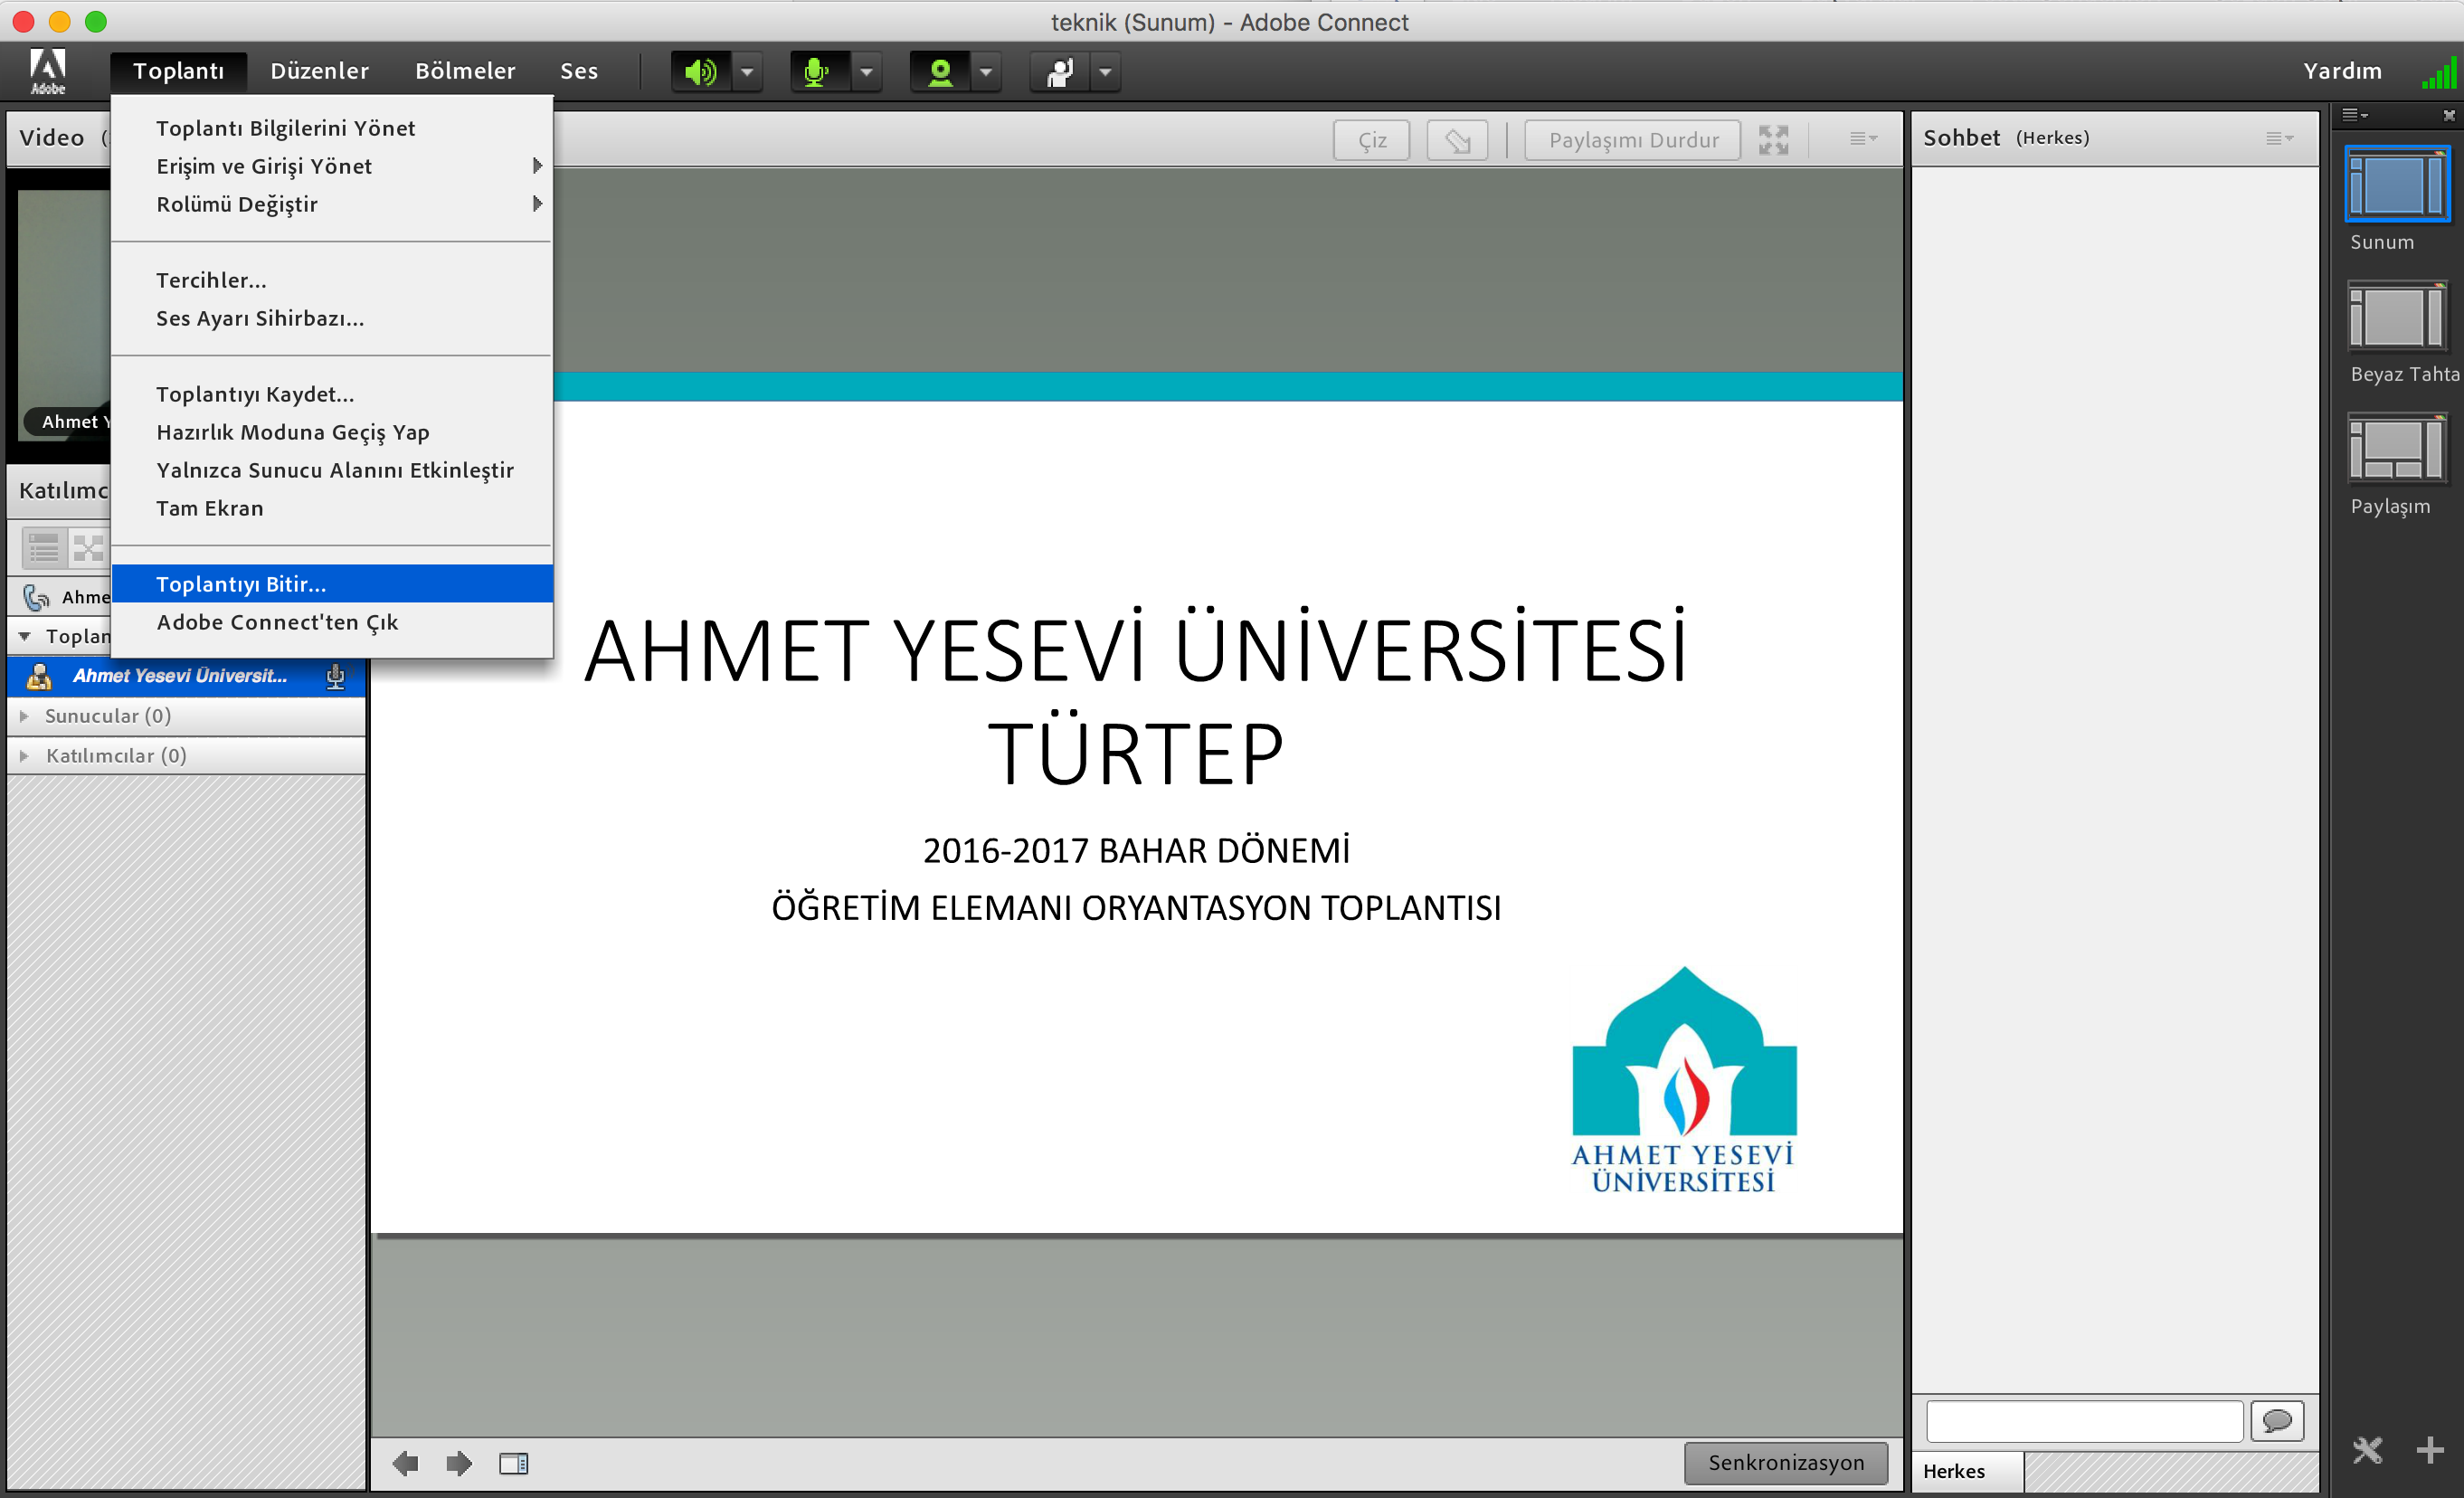The width and height of the screenshot is (2464, 1498).
Task: Click the Adobe logo icon
Action: point(48,71)
